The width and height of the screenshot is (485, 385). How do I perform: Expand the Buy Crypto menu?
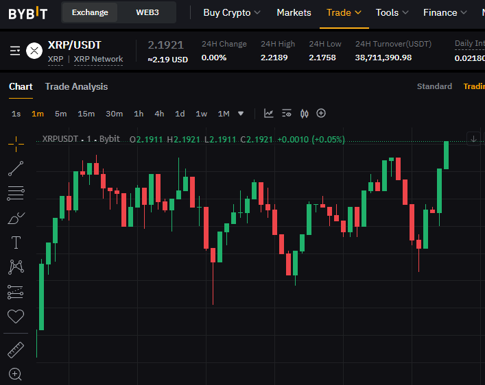point(232,12)
